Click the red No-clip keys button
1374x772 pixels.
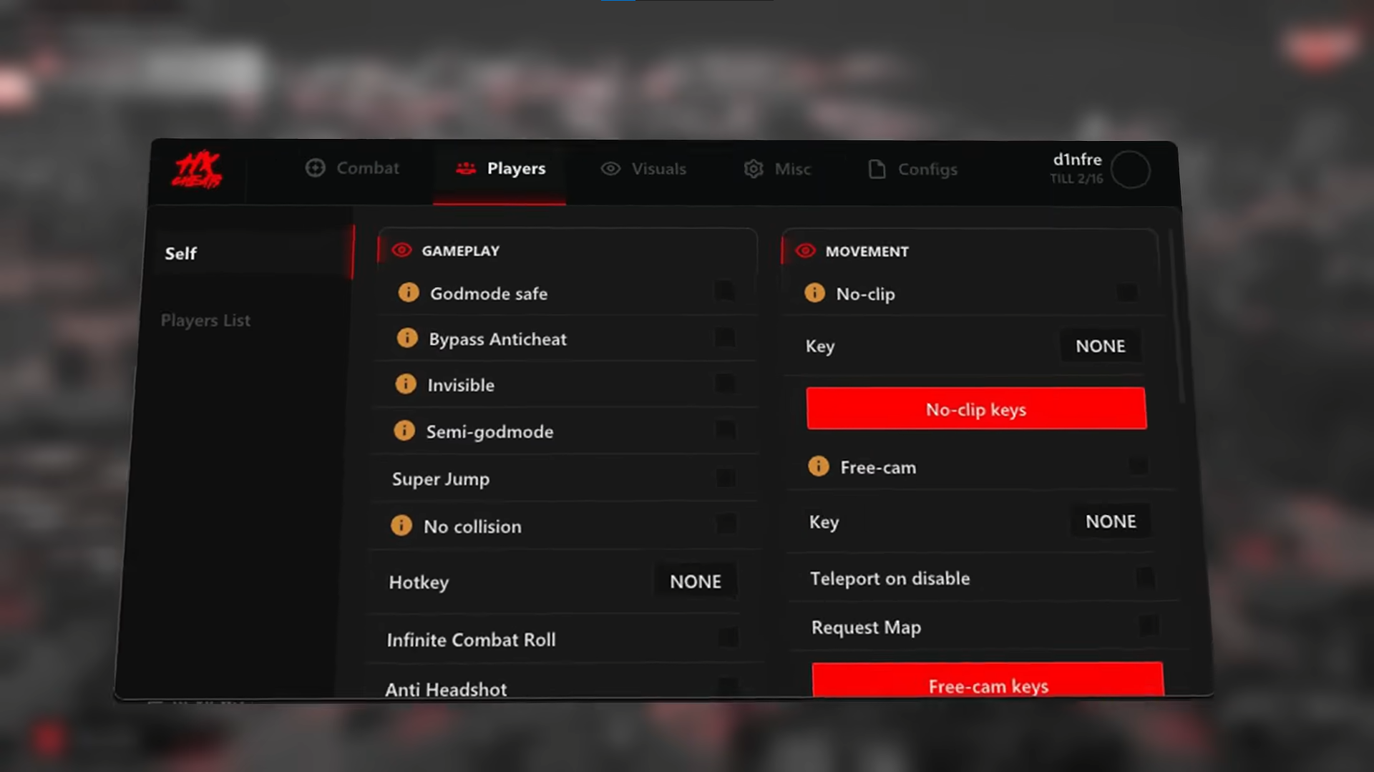click(x=976, y=409)
